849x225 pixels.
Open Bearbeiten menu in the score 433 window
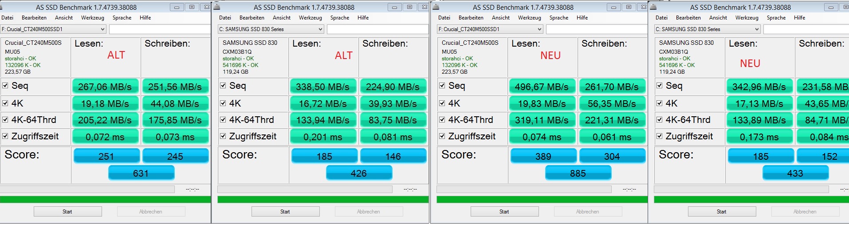[x=688, y=18]
